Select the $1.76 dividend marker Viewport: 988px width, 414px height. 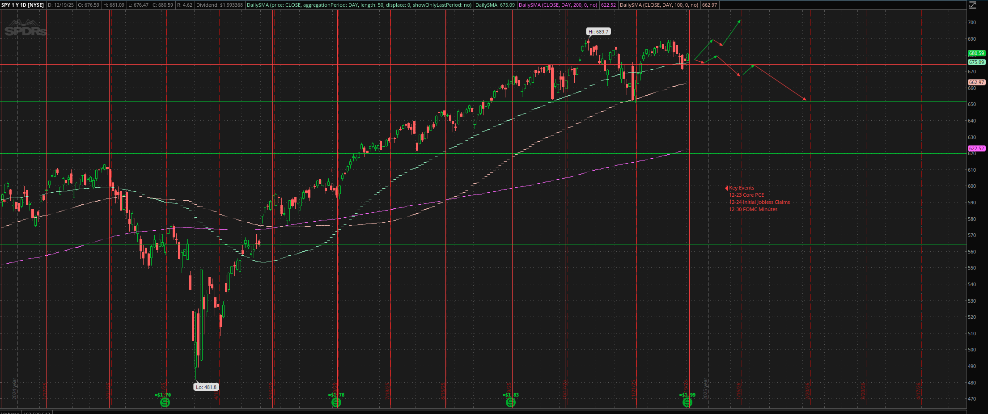[336, 402]
